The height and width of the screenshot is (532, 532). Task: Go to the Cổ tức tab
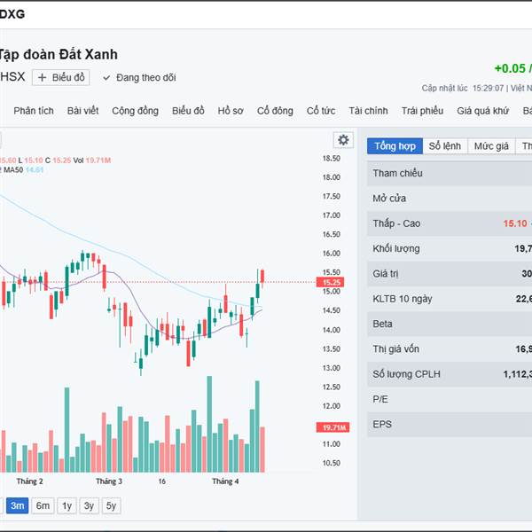click(x=321, y=111)
